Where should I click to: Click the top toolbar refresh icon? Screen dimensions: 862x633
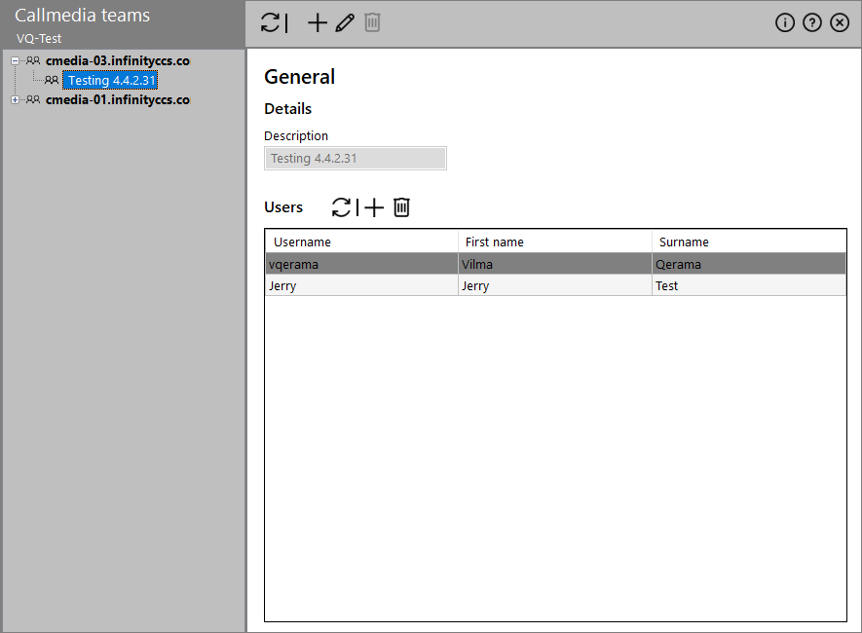click(270, 22)
